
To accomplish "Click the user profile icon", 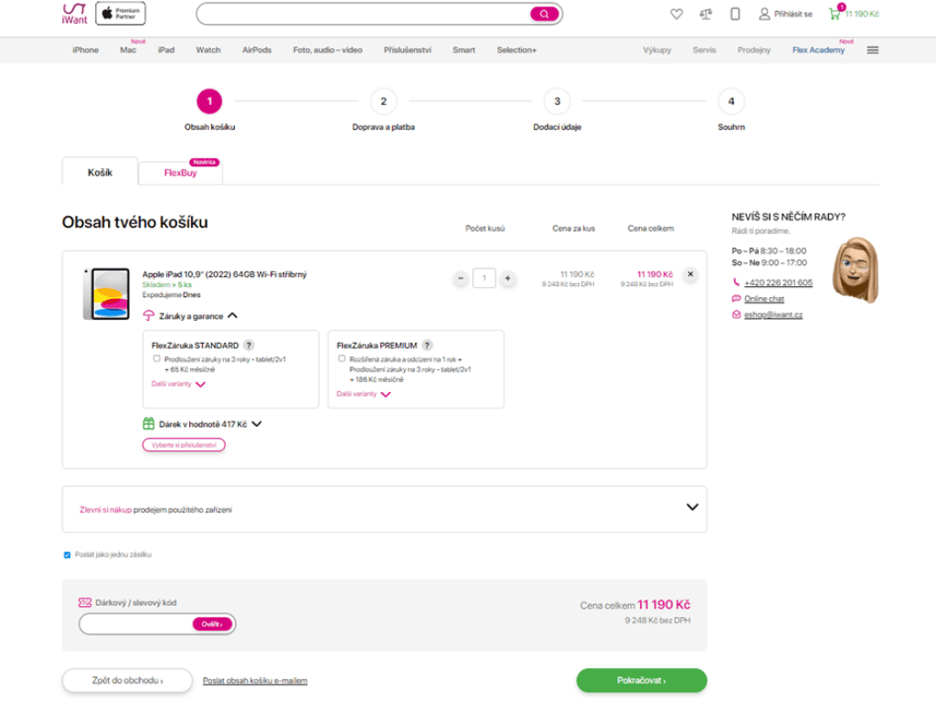I will (764, 14).
